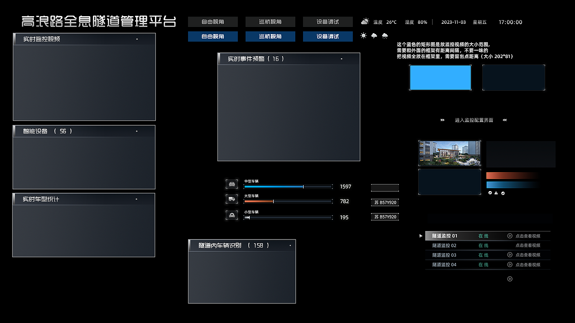Select the 隧道监控 02 row

(x=488, y=245)
